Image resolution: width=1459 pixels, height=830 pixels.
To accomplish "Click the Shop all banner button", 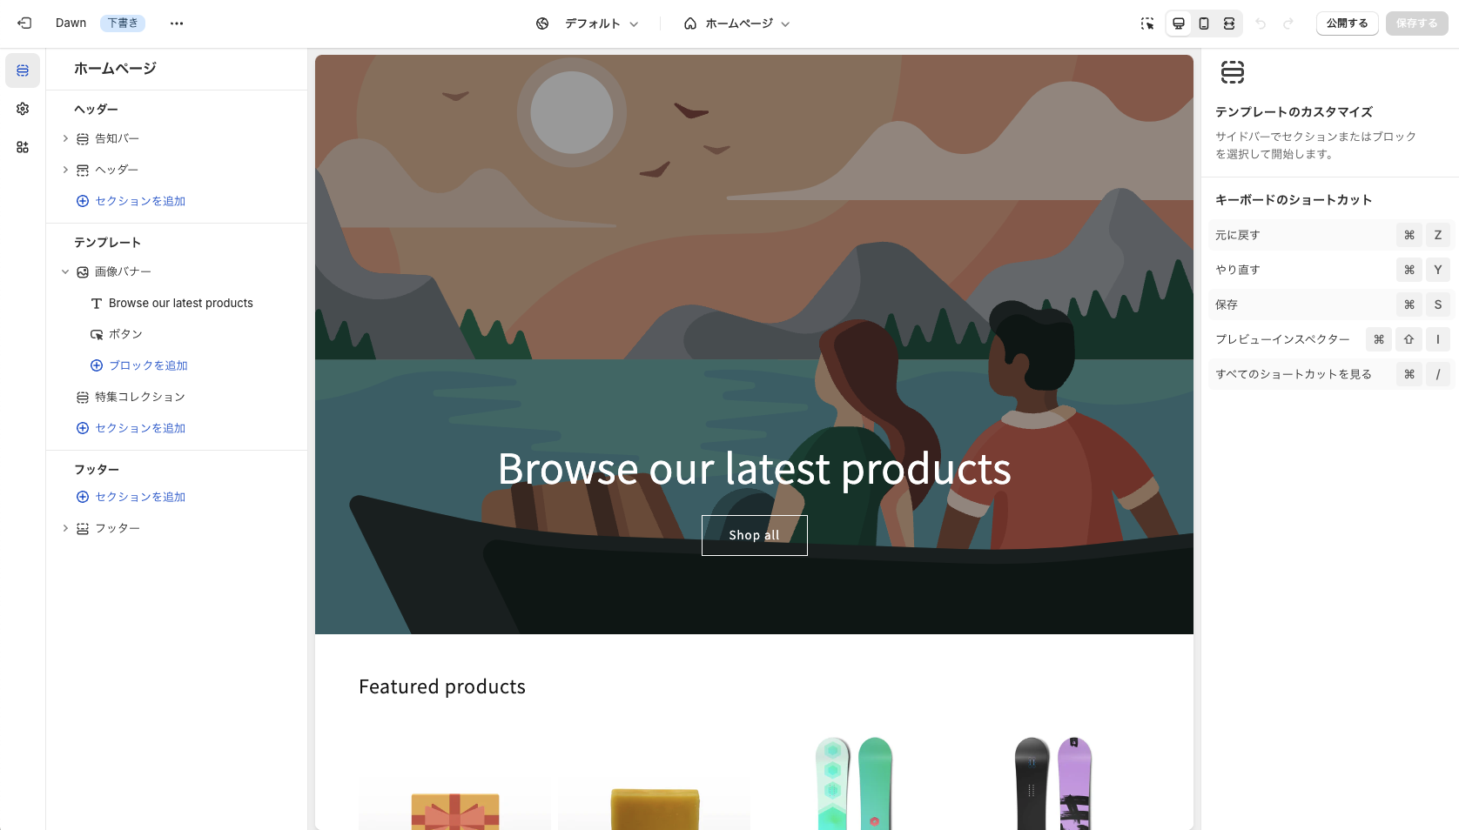I will 754,535.
